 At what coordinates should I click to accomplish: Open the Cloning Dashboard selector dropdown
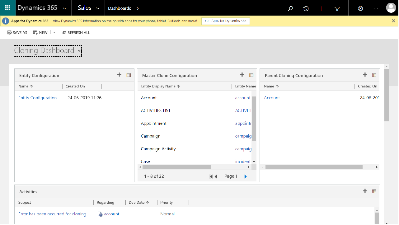pos(80,51)
